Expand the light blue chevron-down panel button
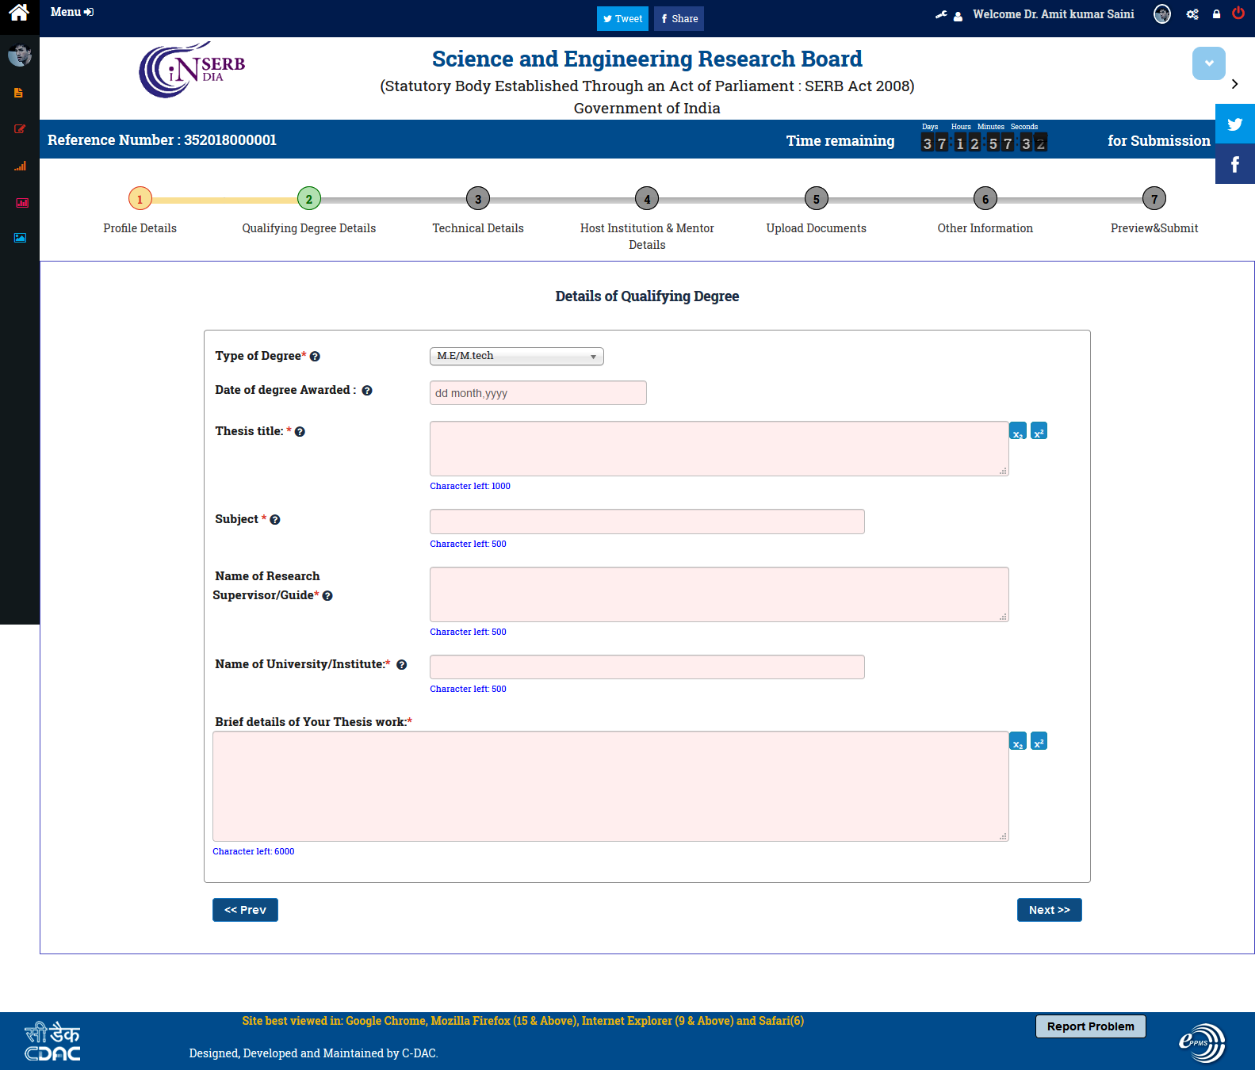This screenshot has height=1070, width=1255. (x=1208, y=63)
